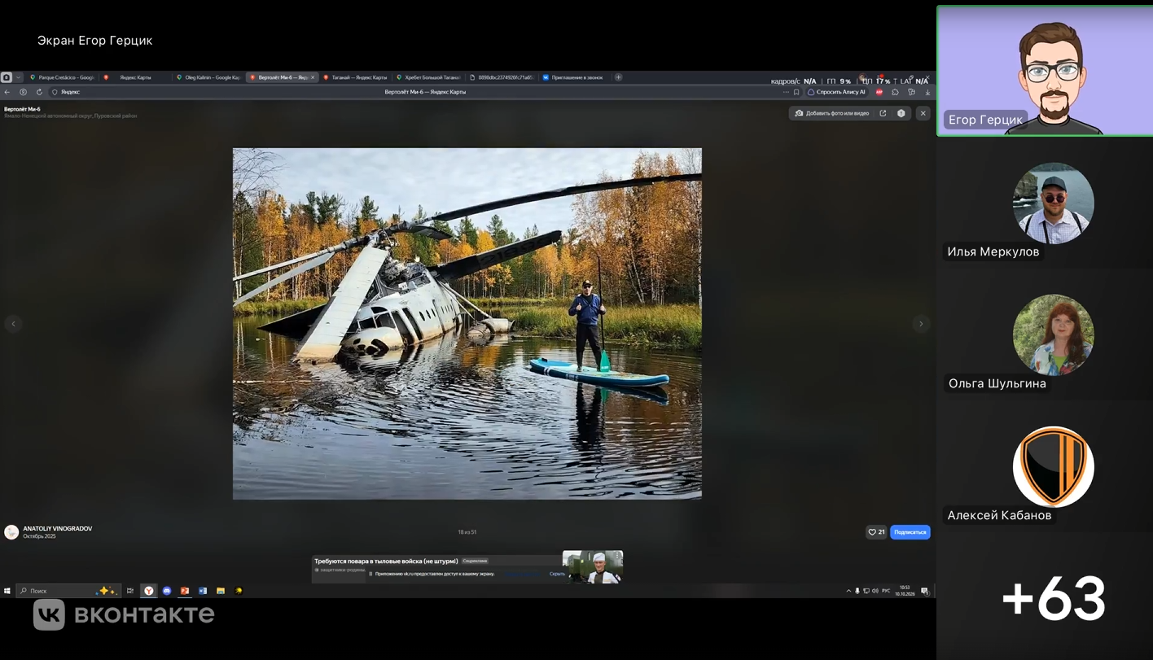Click the blue "Подписаться" button
This screenshot has height=660, width=1153.
910,532
